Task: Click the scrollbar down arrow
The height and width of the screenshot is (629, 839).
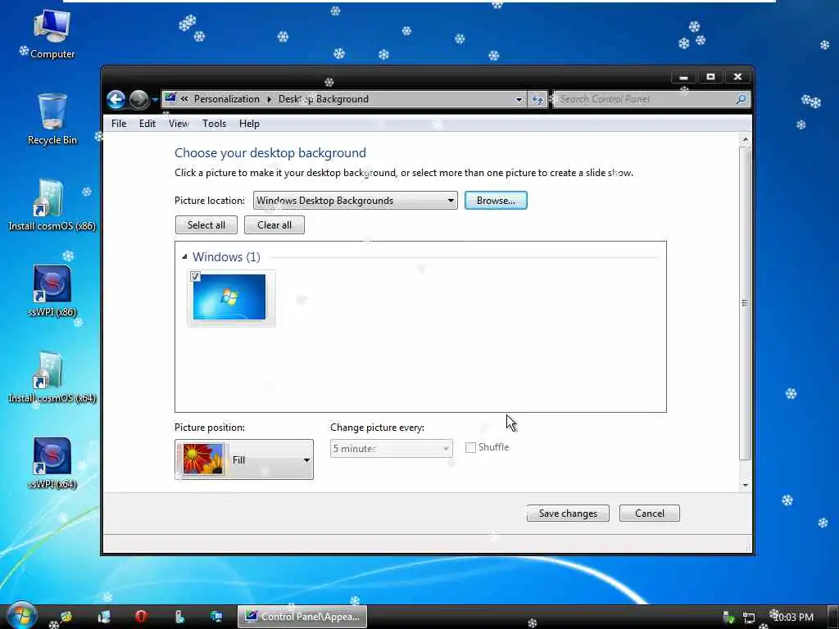Action: pos(744,485)
